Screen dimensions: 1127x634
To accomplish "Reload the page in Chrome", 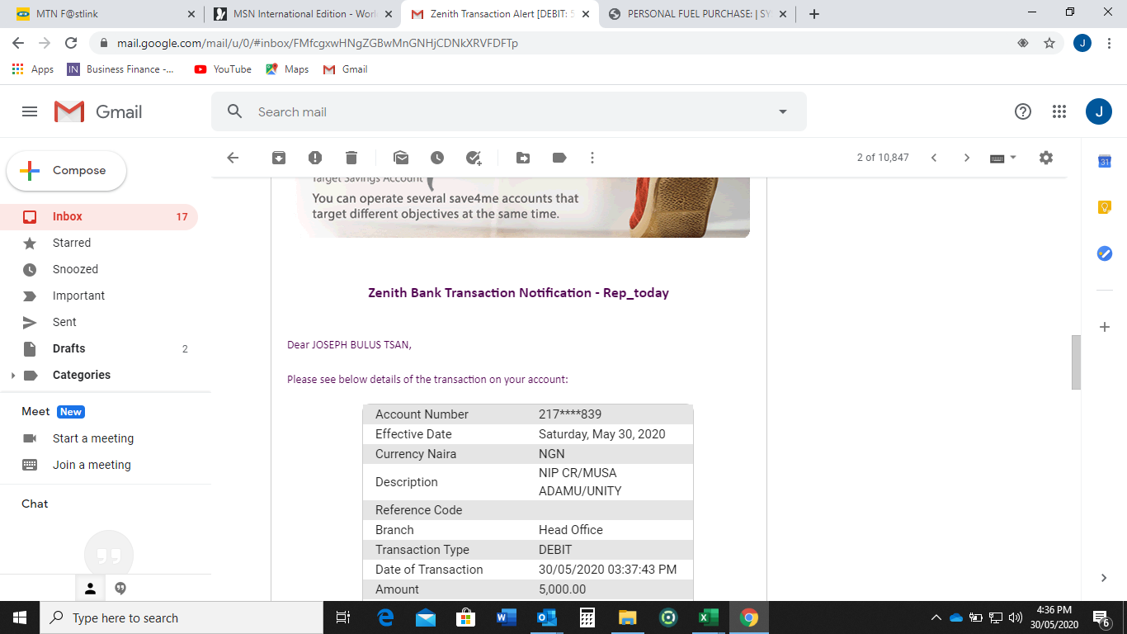I will 71,43.
